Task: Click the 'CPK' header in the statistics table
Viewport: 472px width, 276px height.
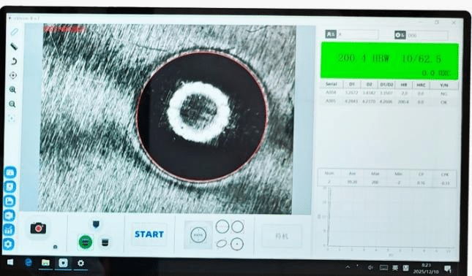Action: pyautogui.click(x=445, y=175)
